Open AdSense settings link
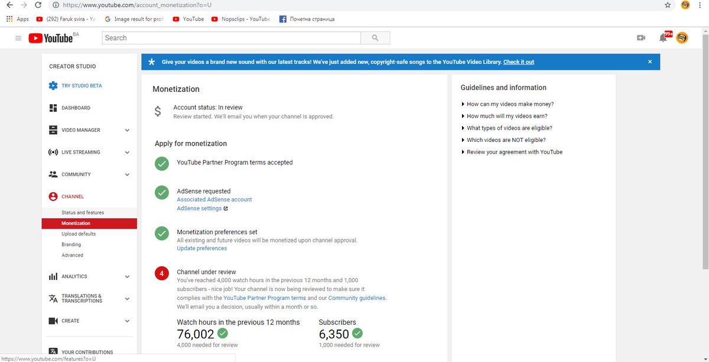The width and height of the screenshot is (709, 362). [x=199, y=208]
